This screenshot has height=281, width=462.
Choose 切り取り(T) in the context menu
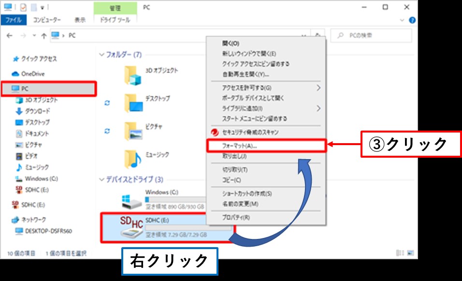[235, 170]
